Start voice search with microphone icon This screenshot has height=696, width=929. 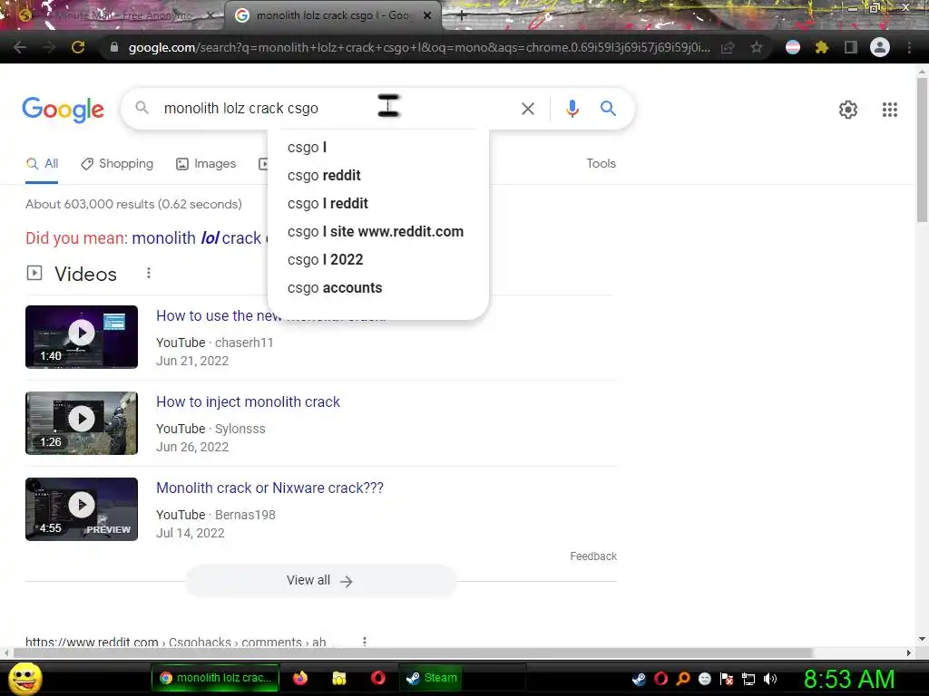click(572, 109)
